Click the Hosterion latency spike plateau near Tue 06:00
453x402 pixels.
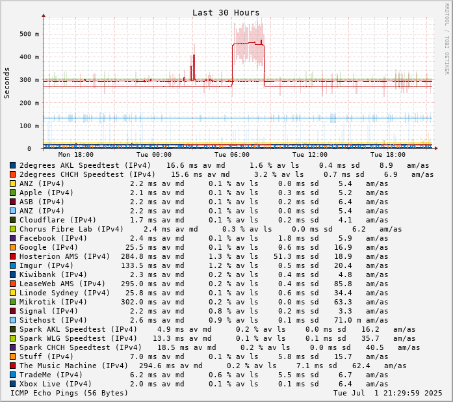248,44
